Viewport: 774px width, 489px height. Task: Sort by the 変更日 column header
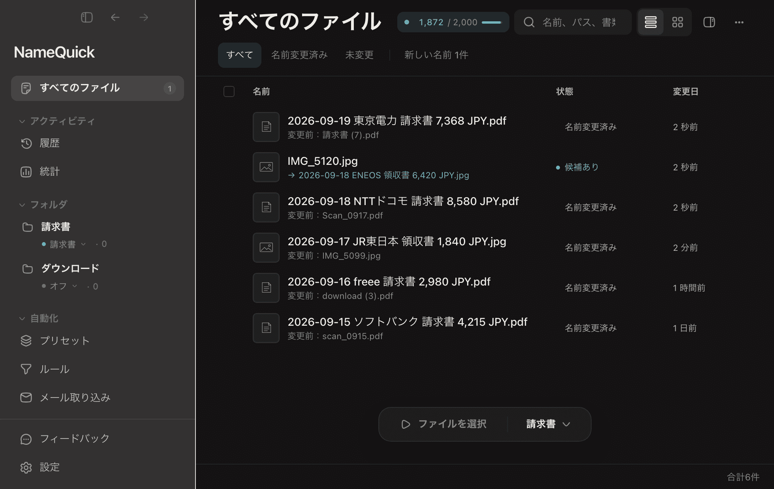686,91
